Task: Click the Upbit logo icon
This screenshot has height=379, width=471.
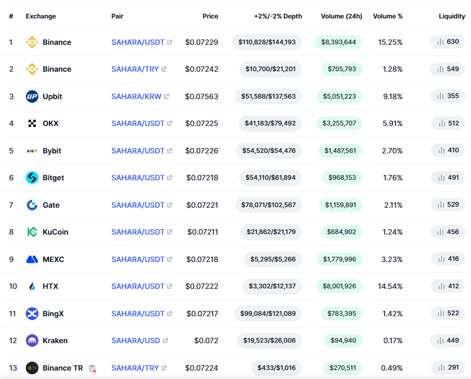Action: coord(32,96)
